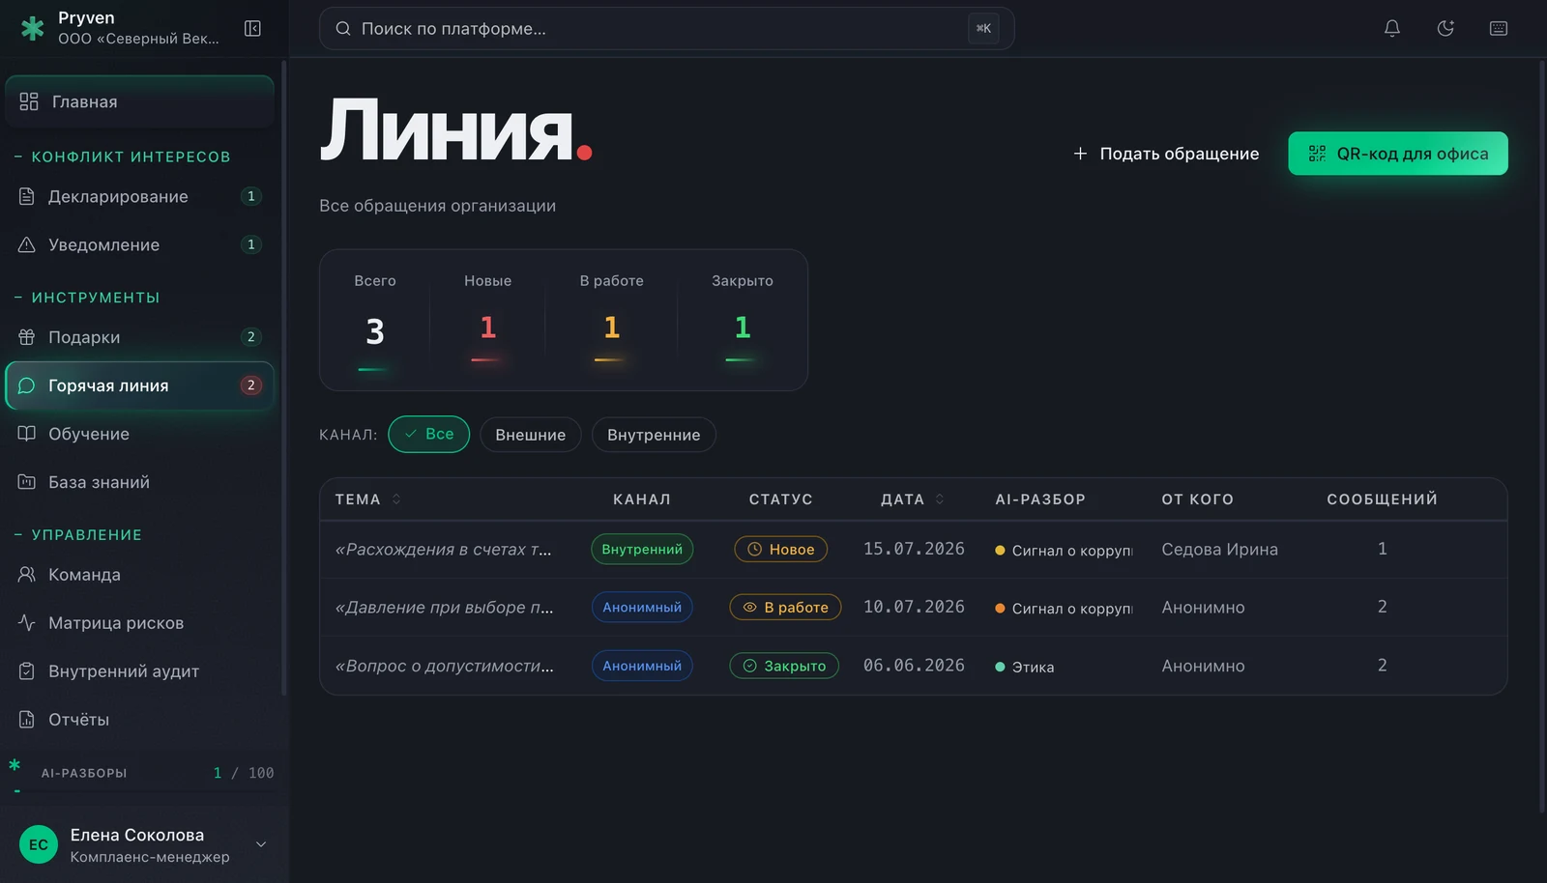Open keyboard shortcuts icon
The image size is (1547, 883).
(1499, 29)
